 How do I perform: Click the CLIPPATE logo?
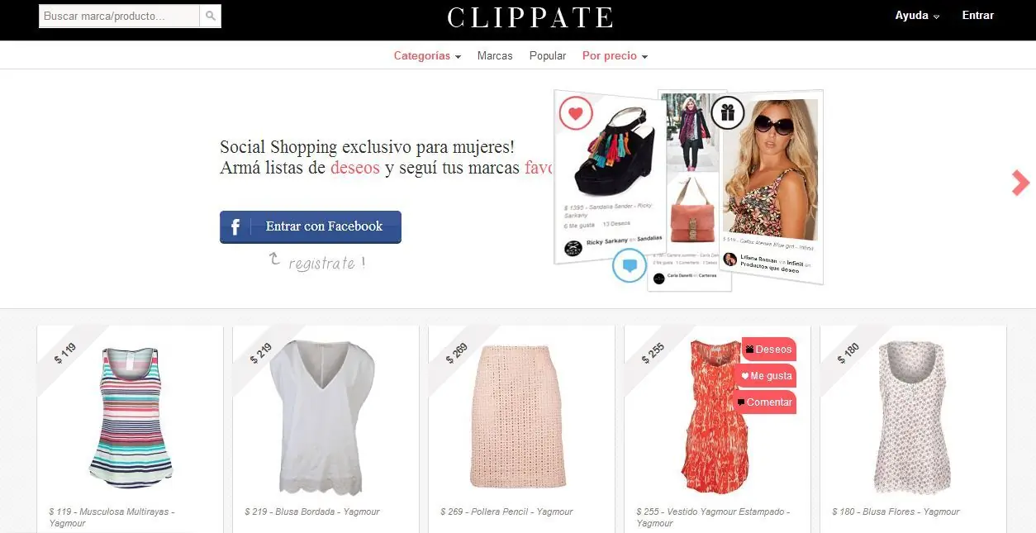[x=530, y=17]
